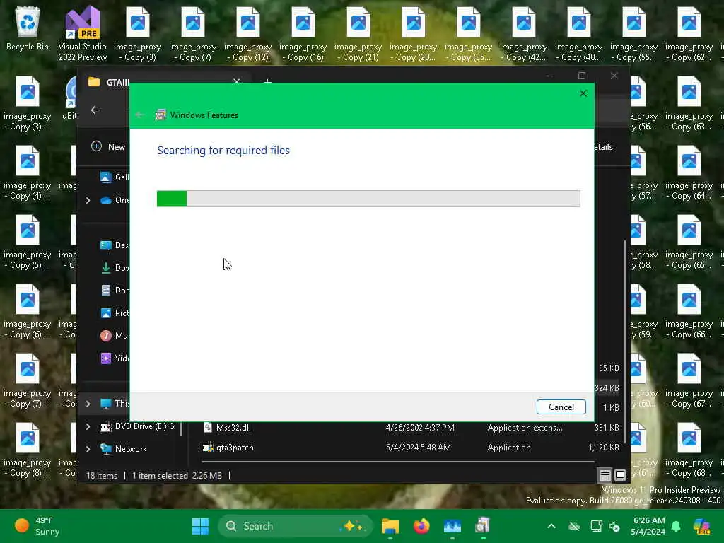Image resolution: width=724 pixels, height=543 pixels.
Task: Click the taskbar Search box
Action: coord(295,526)
